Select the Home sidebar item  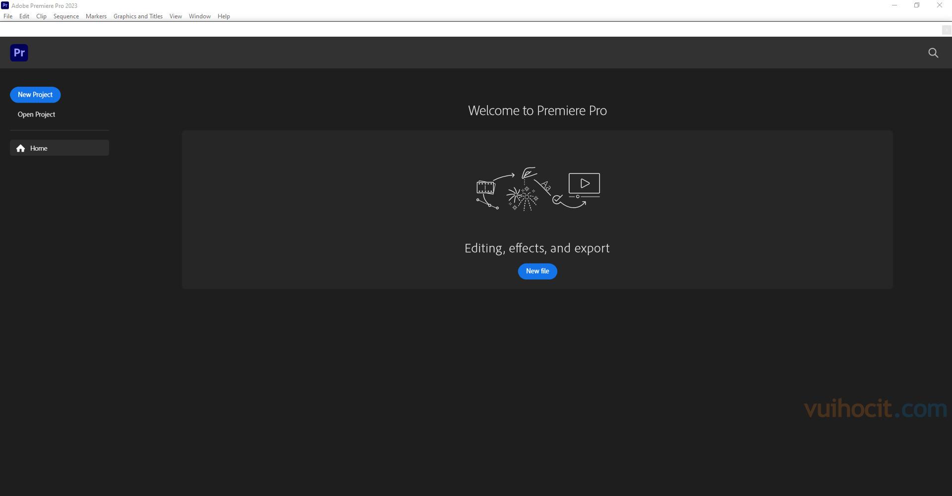tap(59, 148)
